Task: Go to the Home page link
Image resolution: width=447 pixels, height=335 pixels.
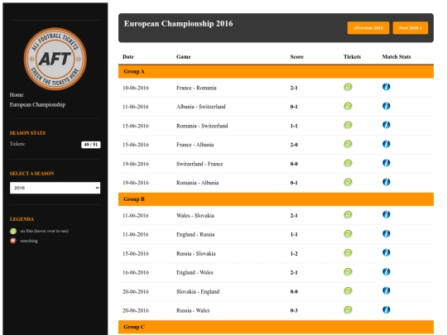Action: point(17,94)
